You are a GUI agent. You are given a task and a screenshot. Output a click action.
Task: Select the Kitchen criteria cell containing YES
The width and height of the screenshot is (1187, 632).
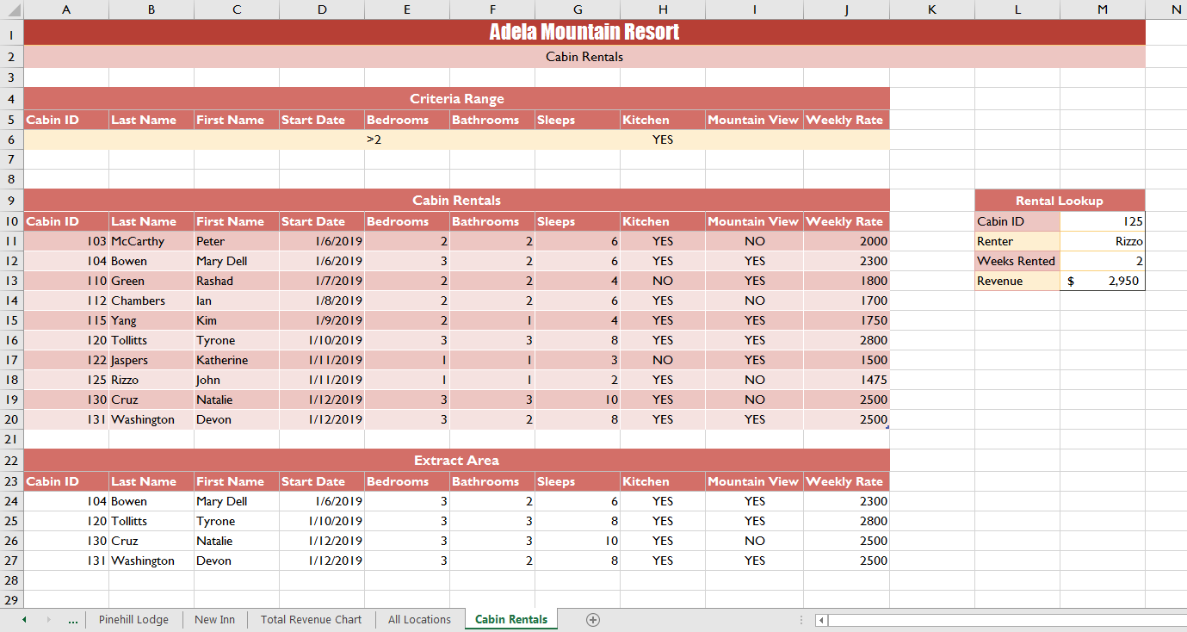point(662,139)
